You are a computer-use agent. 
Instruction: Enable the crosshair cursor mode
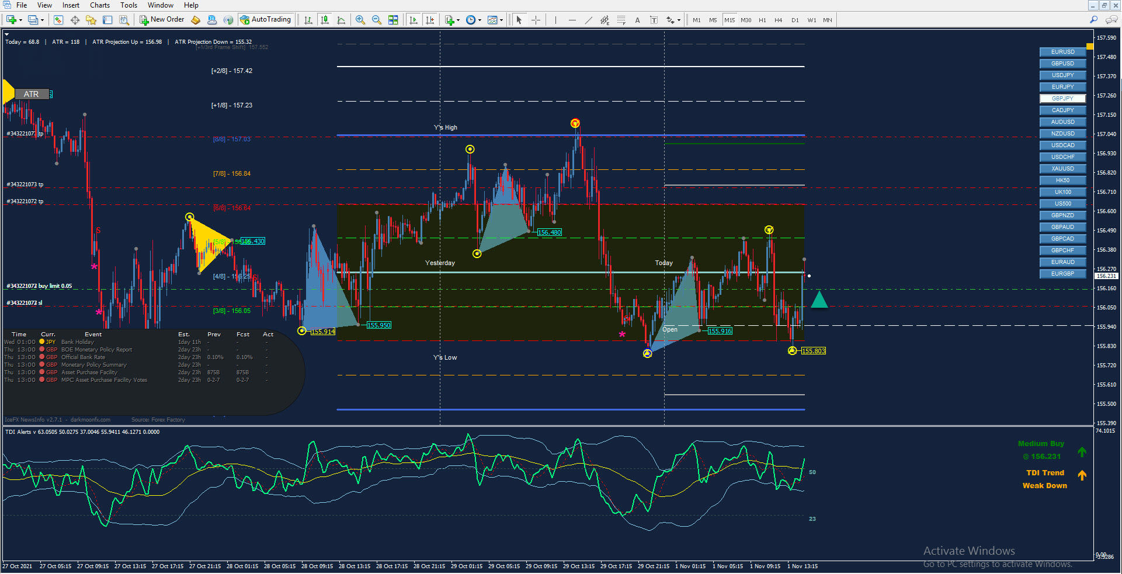click(535, 20)
